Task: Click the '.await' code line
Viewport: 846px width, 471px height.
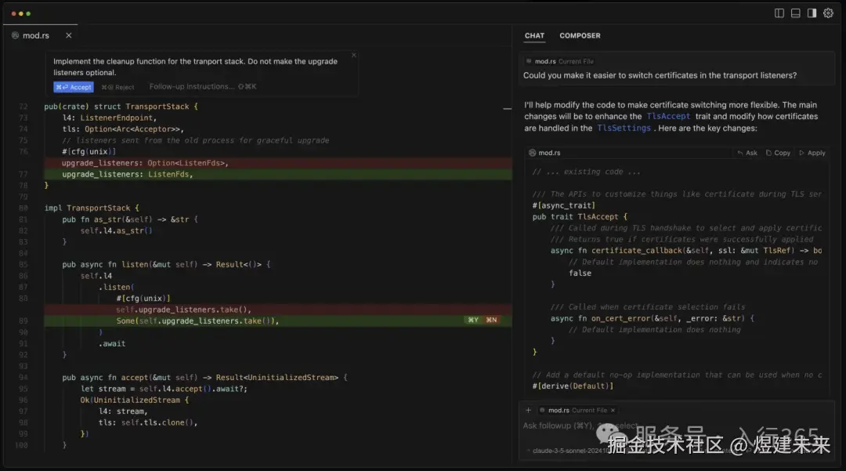Action: (x=112, y=344)
